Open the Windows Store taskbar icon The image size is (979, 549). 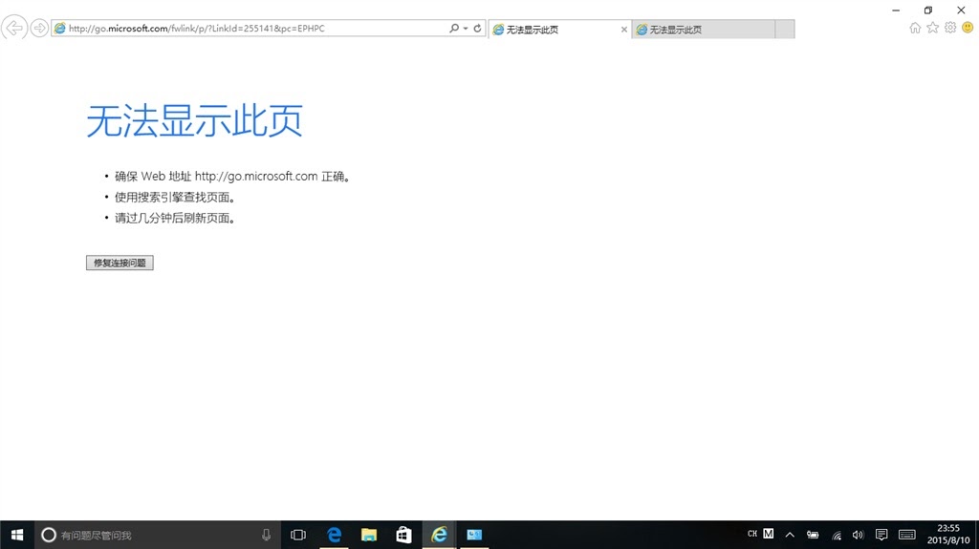[x=404, y=535]
